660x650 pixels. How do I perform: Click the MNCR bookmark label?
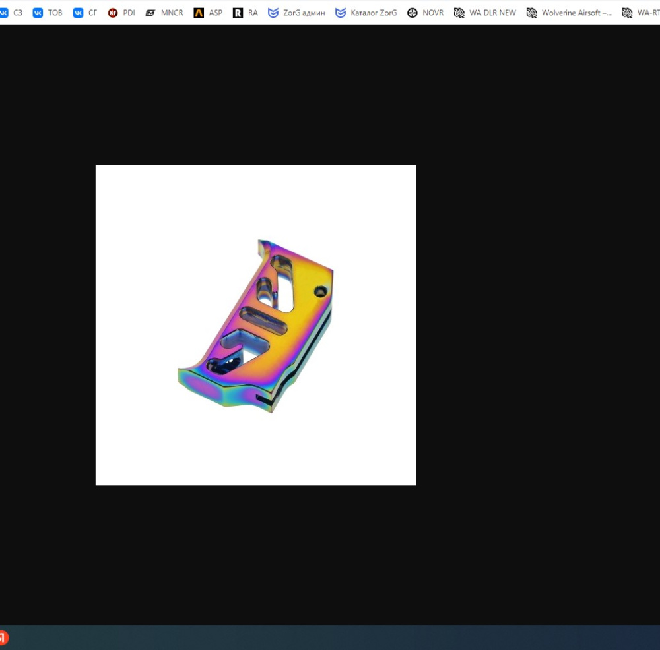172,13
